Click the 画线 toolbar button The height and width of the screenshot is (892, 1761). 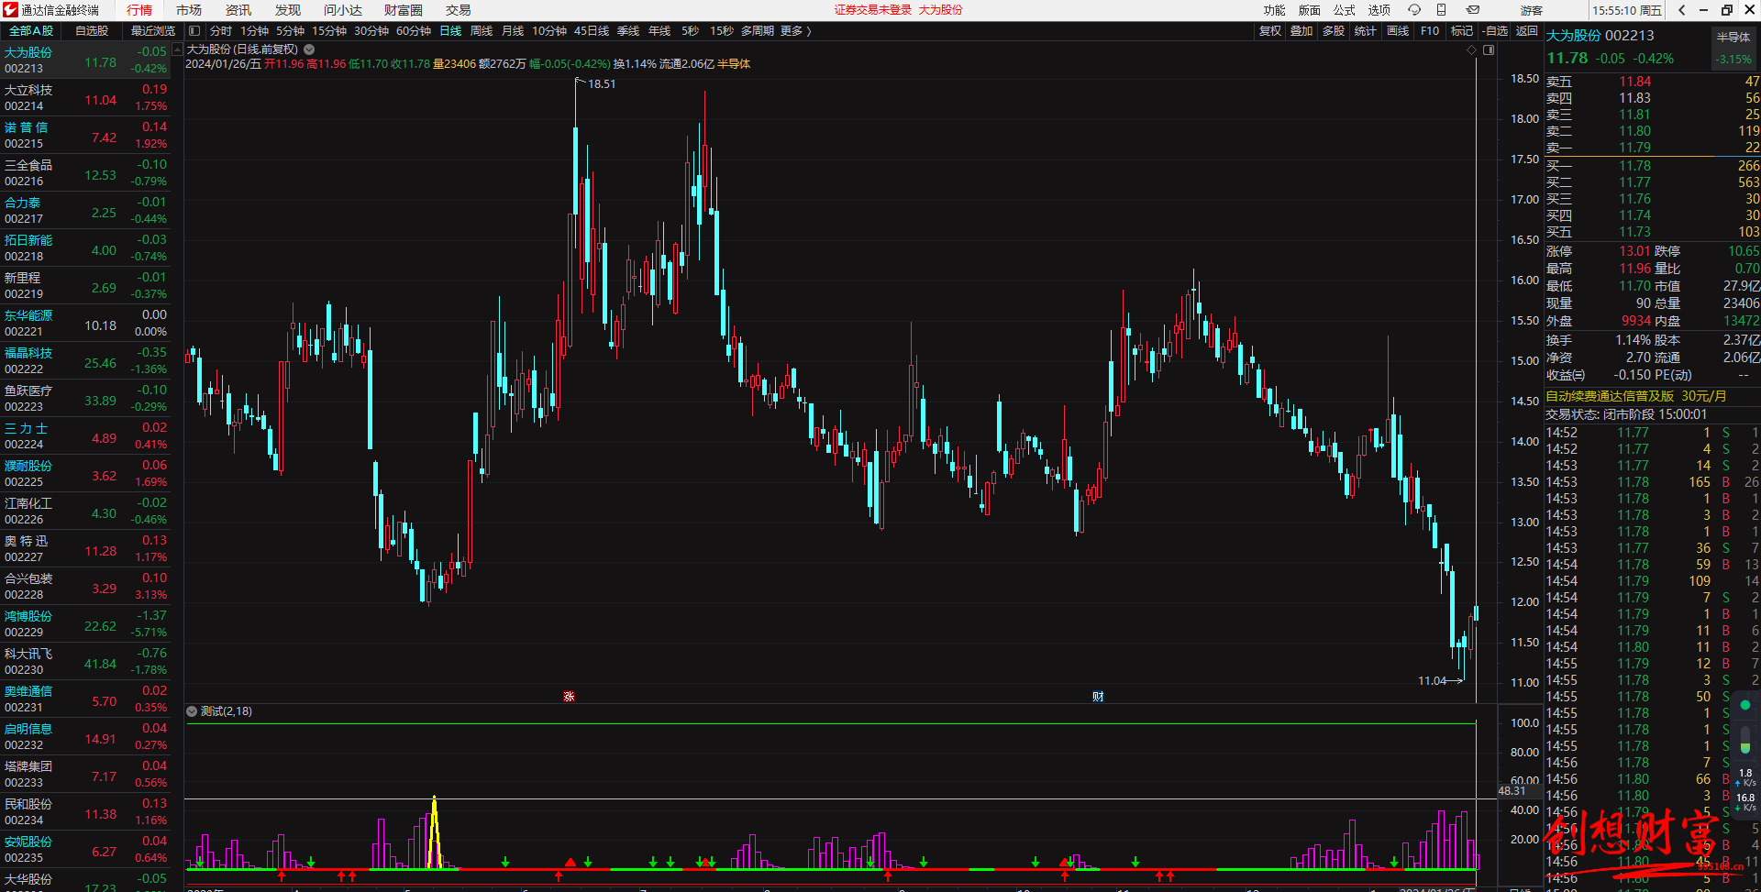(x=1398, y=31)
